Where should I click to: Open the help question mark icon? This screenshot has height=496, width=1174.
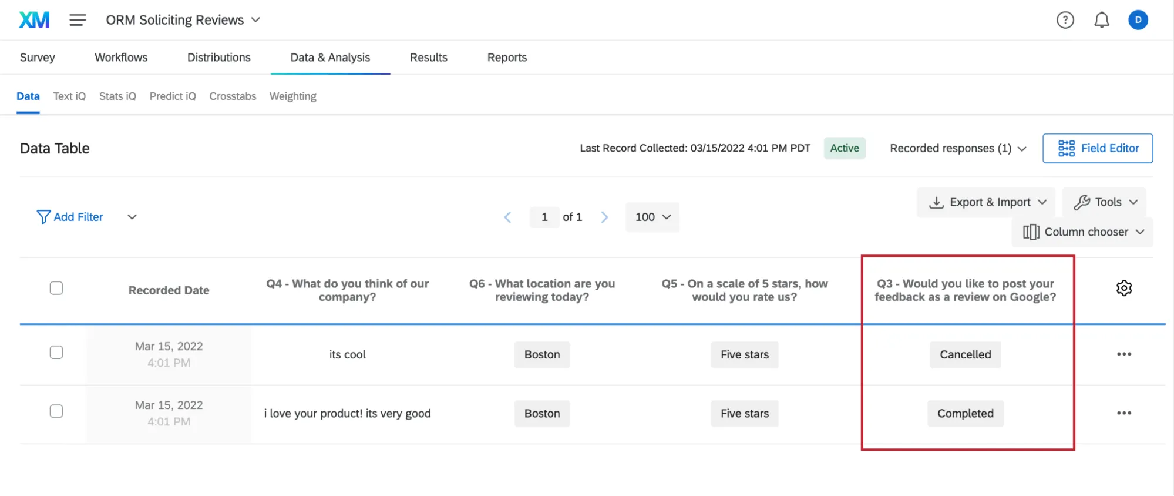tap(1065, 20)
